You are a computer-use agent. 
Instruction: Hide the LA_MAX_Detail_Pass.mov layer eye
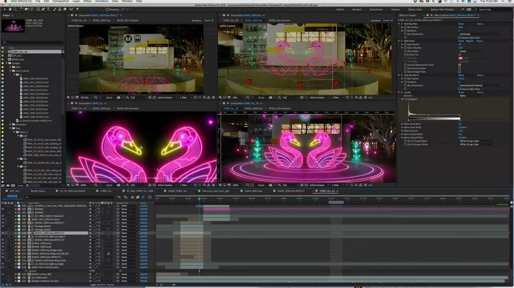3,216
